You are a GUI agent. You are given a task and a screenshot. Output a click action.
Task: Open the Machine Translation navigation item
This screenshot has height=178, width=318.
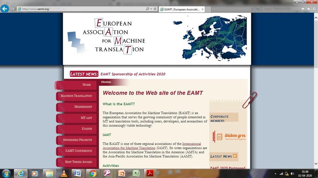pos(76,96)
